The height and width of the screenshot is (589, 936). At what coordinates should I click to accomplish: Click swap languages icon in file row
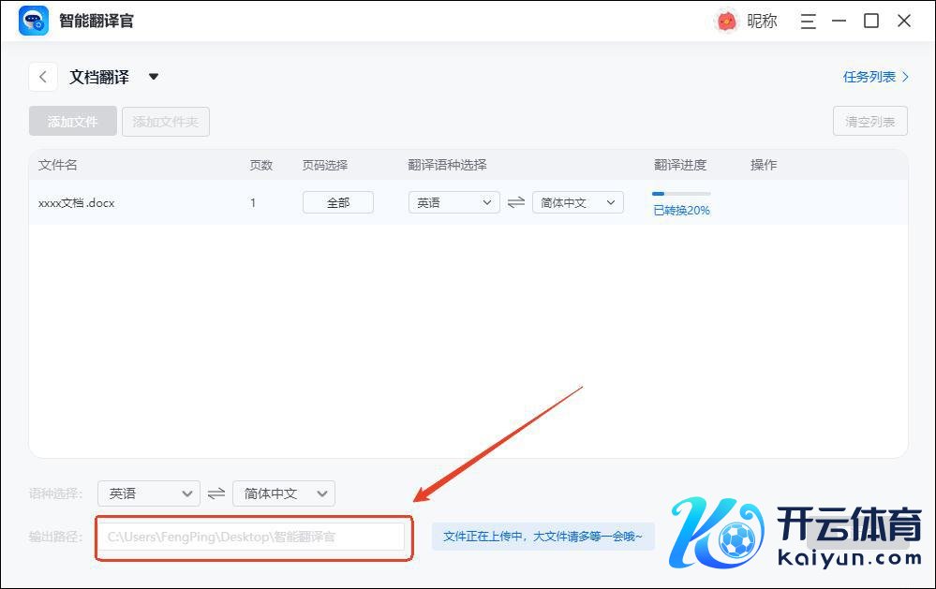click(x=516, y=202)
